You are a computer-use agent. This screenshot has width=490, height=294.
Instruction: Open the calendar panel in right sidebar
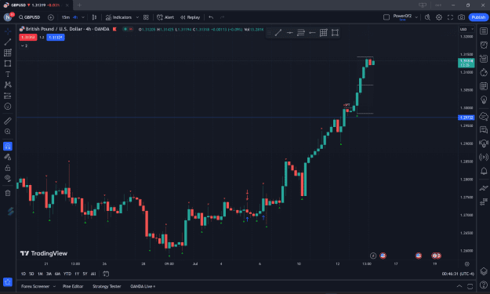click(x=484, y=86)
